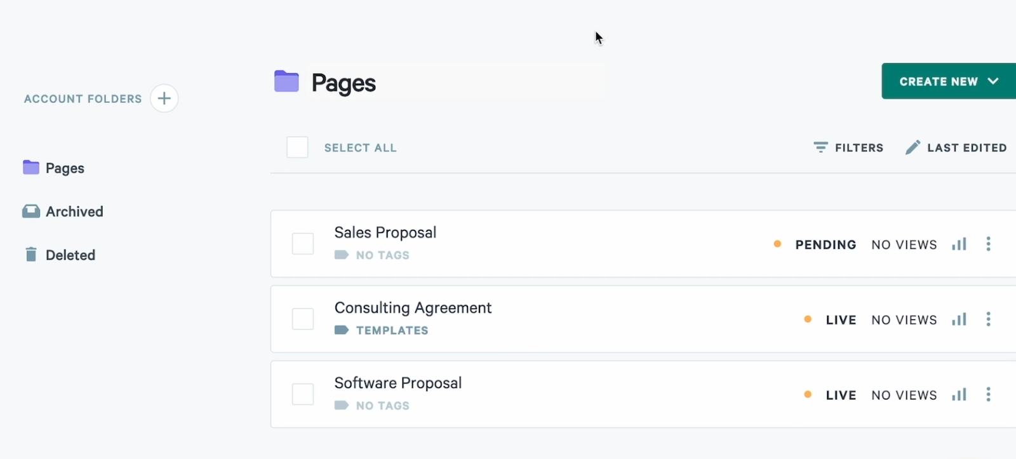The width and height of the screenshot is (1016, 459).
Task: Tick the Sales Proposal checkbox
Action: click(x=303, y=244)
